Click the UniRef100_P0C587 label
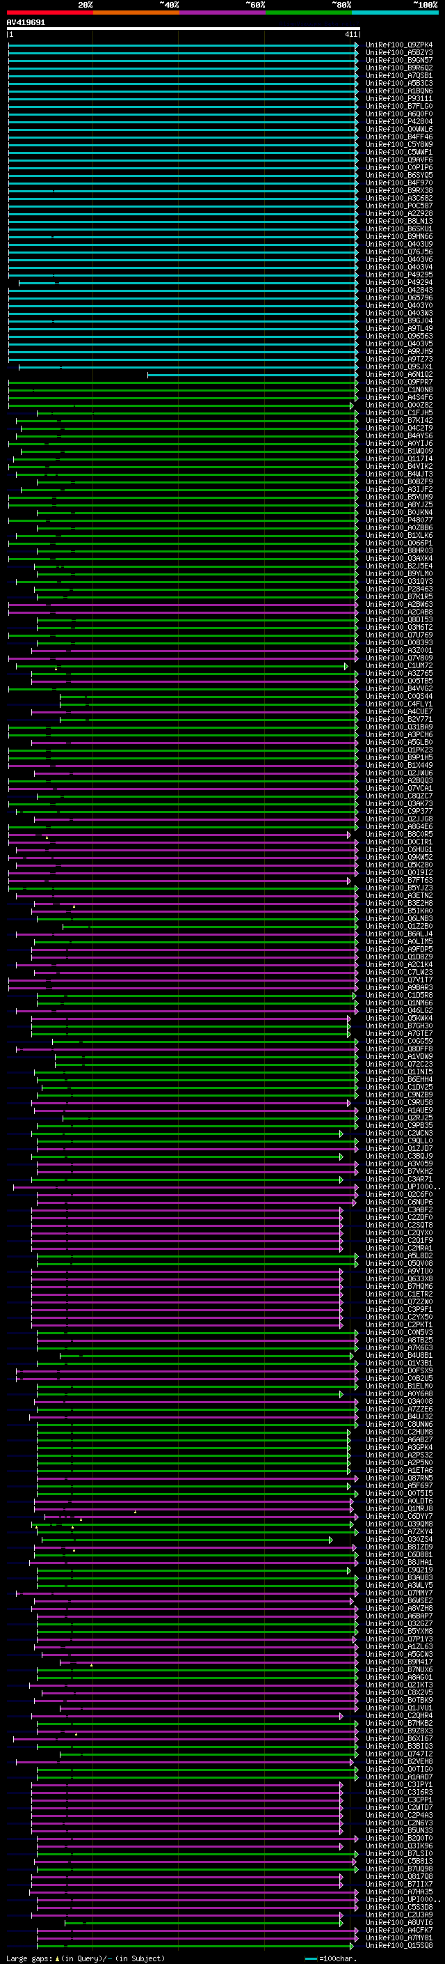This screenshot has width=445, height=1964. [399, 206]
